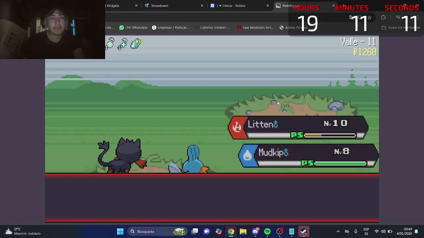Open the volume speaker tray icon
This screenshot has height=238, width=424.
point(383,231)
